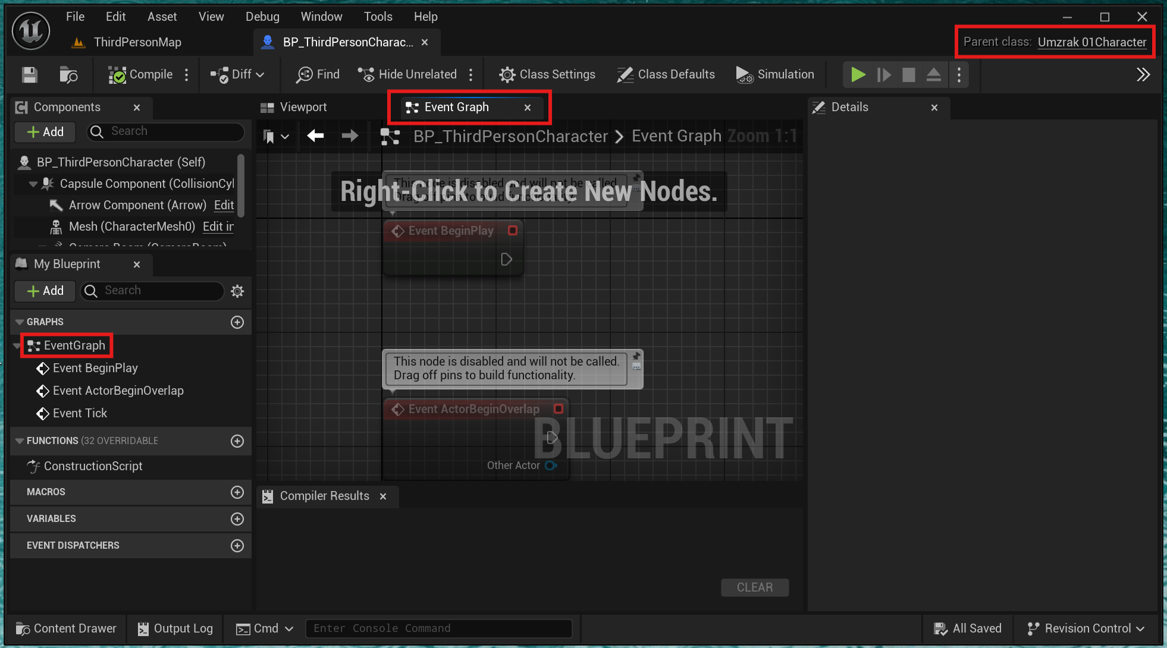1167x648 pixels.
Task: Open parent class Umzrak01Character link
Action: point(1092,42)
